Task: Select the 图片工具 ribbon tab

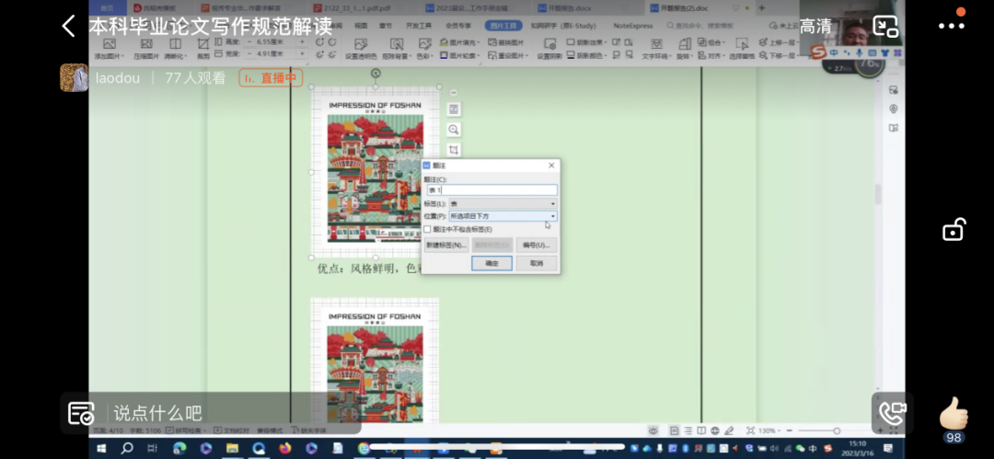Action: (x=504, y=26)
